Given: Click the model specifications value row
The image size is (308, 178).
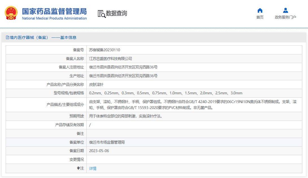Looking at the screenshot, I should 165,93.
